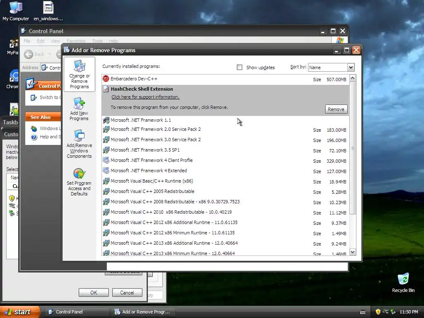Select Microsoft .NET Framework 1.1 row text
Image resolution: width=424 pixels, height=318 pixels.
(x=141, y=120)
